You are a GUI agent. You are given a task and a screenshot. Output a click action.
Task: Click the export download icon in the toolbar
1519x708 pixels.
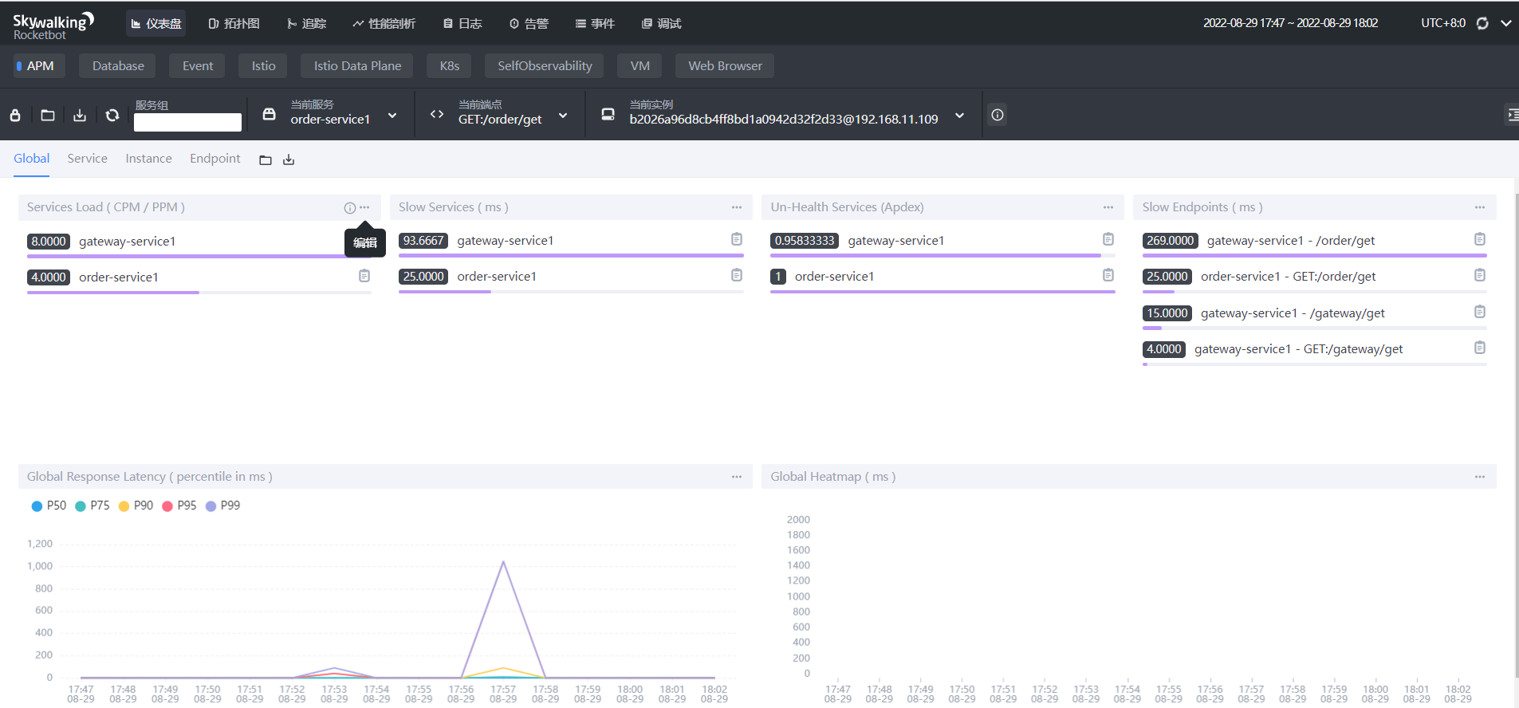click(80, 115)
